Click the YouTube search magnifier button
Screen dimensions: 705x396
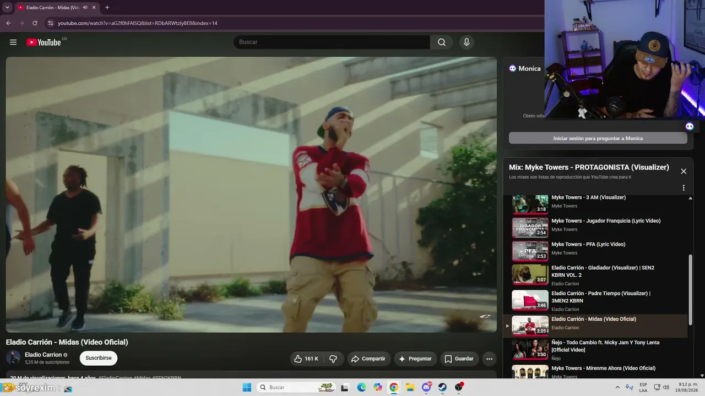point(442,42)
